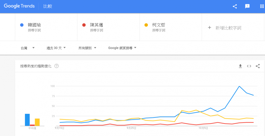Click the 25 y-axis value label
Screen dimensions: 265x136
54,116
